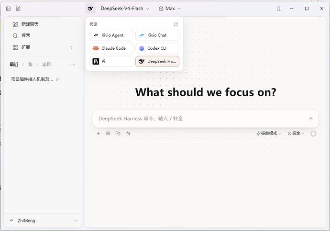330x231 pixels.
Task: Open the DeepSeek agent selector icon
Action: pyautogui.click(x=90, y=9)
